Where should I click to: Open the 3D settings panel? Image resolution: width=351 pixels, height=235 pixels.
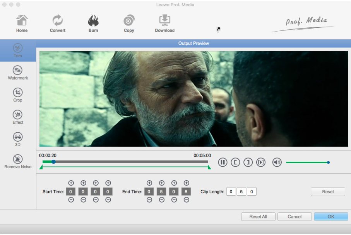click(x=18, y=139)
